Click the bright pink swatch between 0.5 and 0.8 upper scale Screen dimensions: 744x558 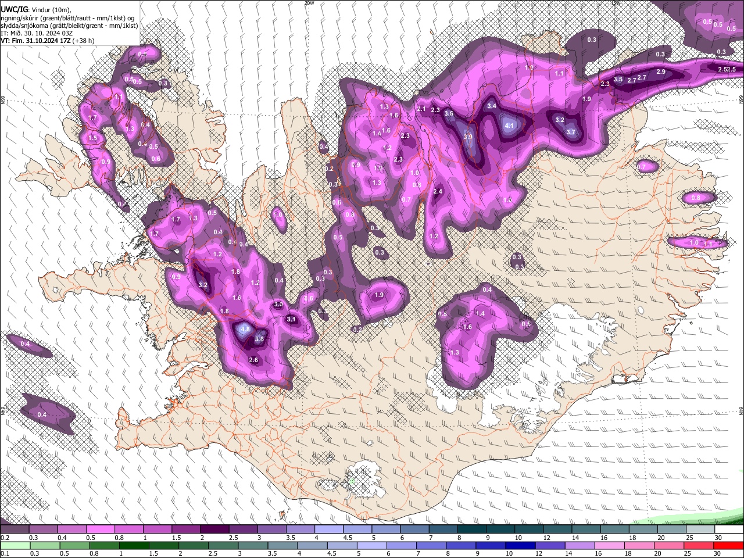point(100,530)
